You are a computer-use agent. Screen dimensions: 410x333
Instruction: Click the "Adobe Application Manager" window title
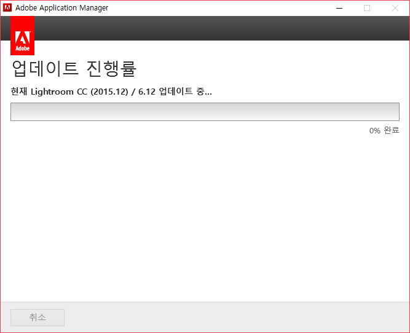click(61, 8)
